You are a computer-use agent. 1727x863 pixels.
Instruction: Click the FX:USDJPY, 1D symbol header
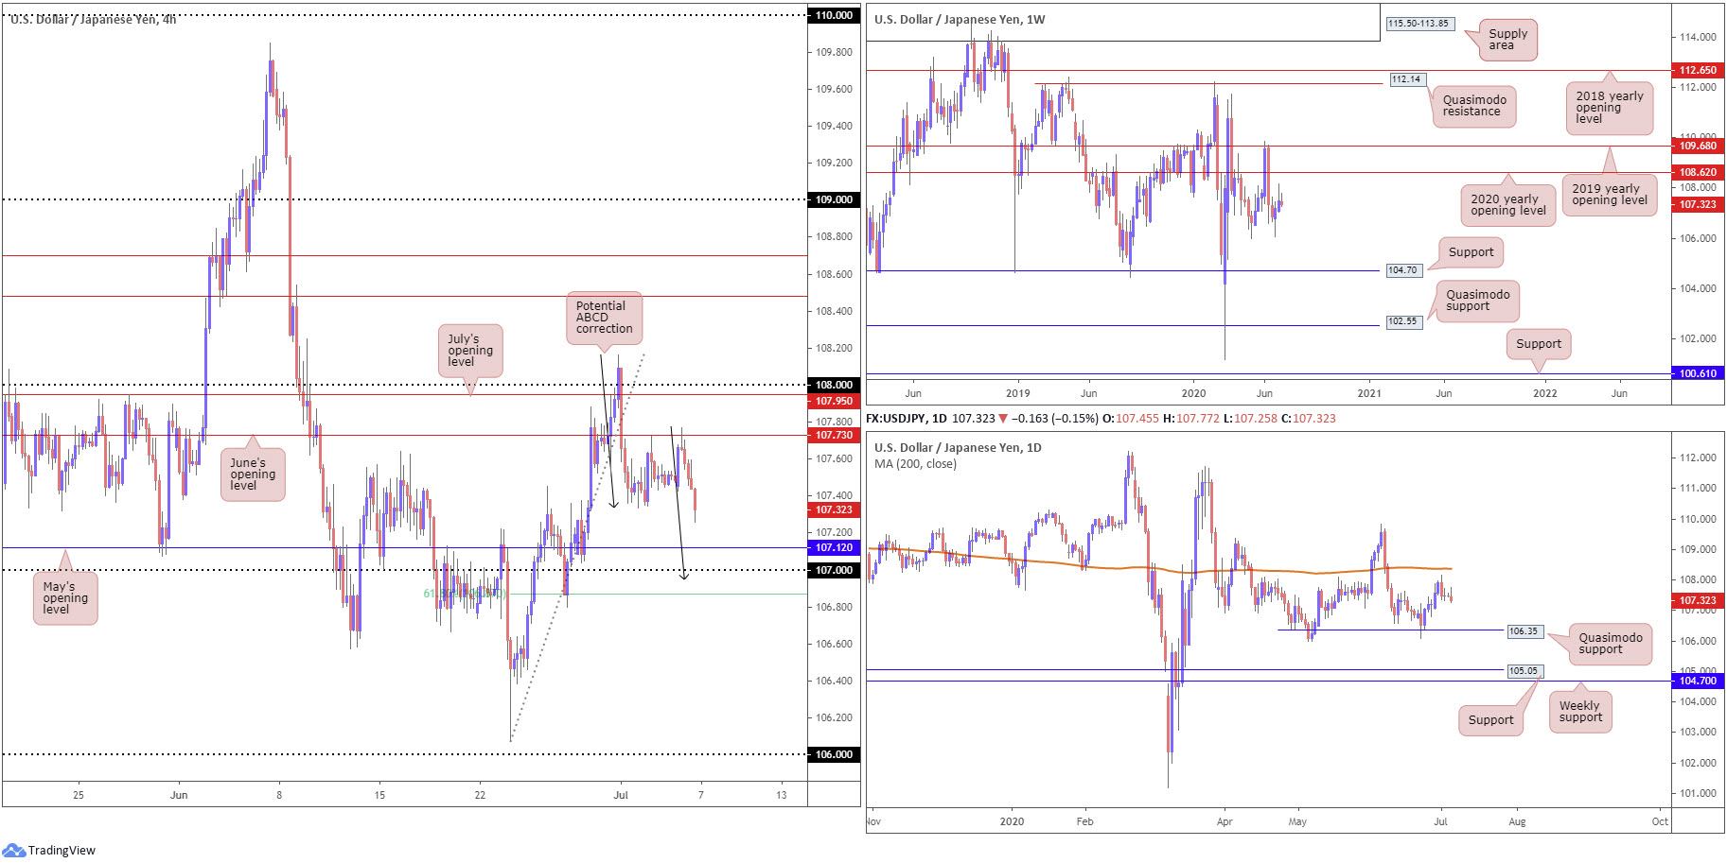[x=907, y=418]
